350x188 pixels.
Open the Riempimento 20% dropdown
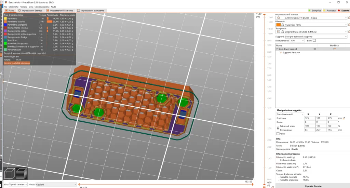click(297, 41)
